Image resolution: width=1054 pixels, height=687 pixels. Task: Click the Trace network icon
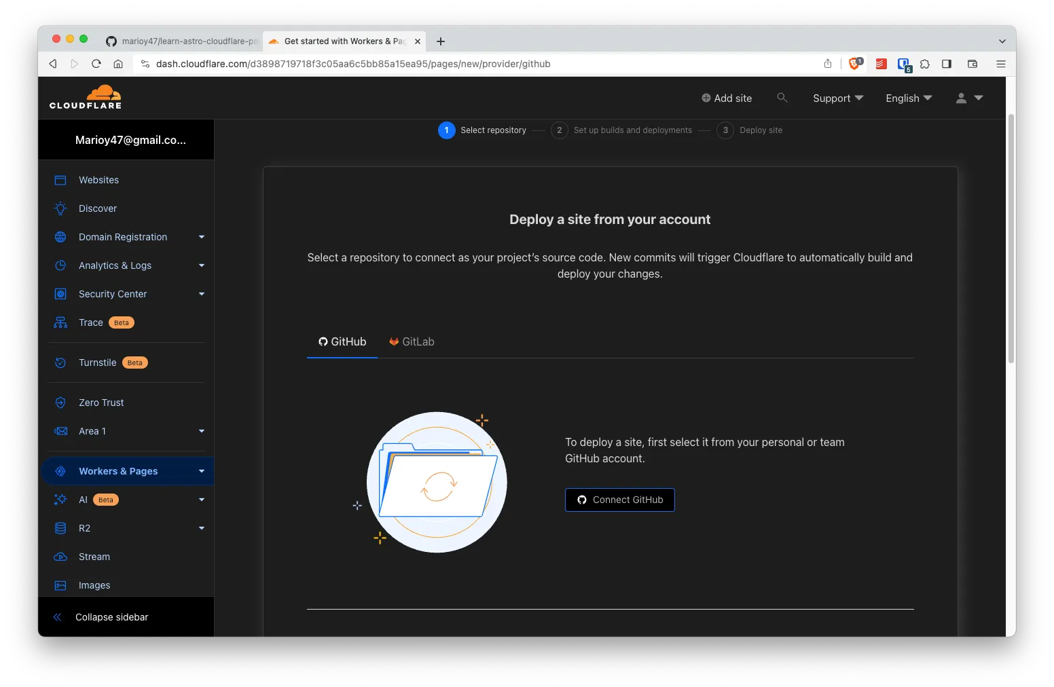pos(60,322)
